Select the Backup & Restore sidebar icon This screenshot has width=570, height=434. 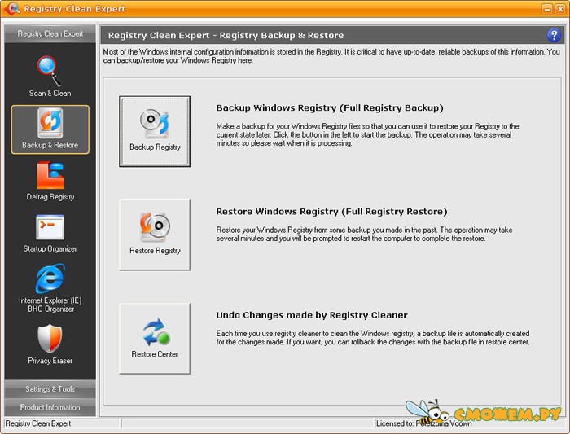point(50,129)
